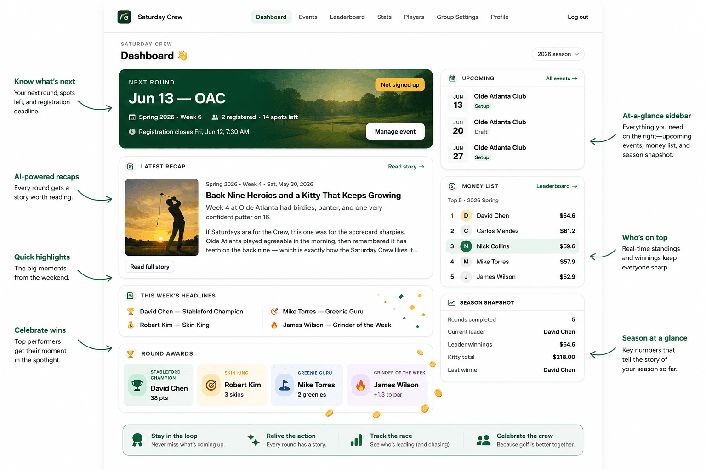
Task: Click the Jun 13 — OAC next round title
Action: click(x=177, y=99)
